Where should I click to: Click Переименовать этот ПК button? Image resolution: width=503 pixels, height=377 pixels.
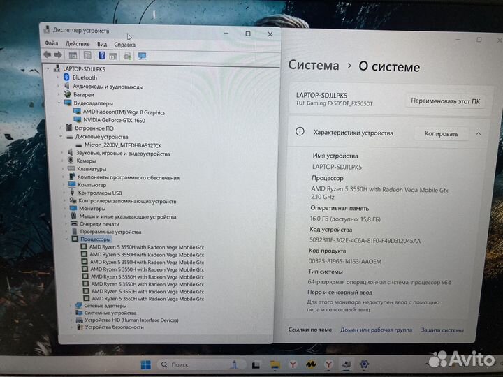[445, 101]
